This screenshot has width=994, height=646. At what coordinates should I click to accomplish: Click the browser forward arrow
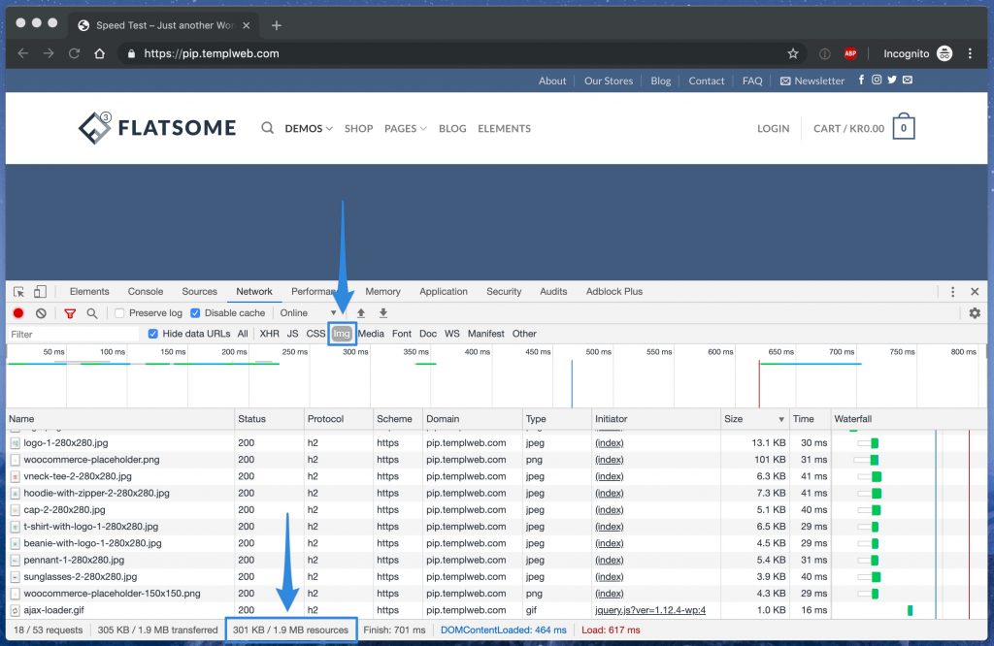click(49, 53)
